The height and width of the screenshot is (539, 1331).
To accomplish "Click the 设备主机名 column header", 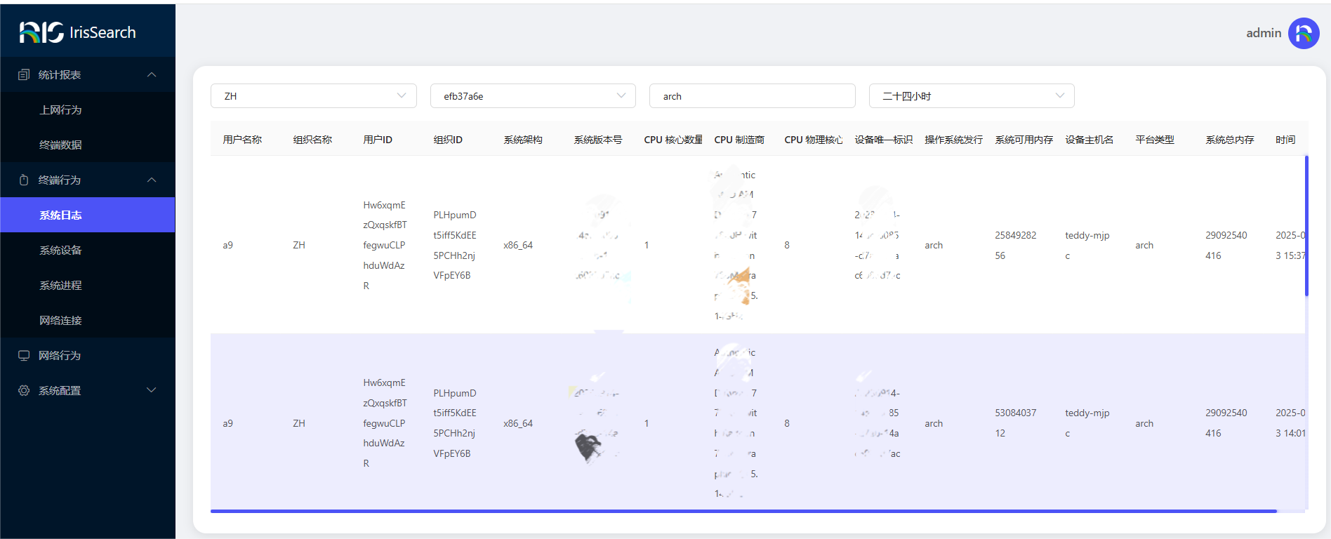I will point(1090,140).
